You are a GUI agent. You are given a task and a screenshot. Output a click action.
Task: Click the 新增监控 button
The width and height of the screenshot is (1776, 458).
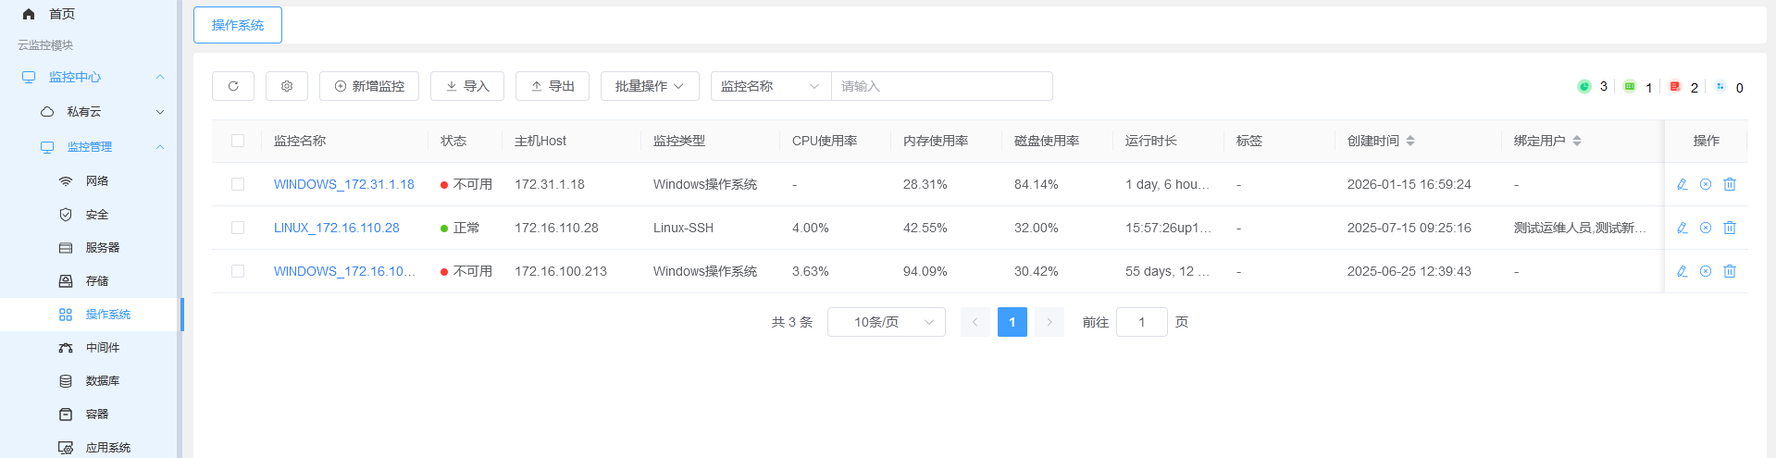369,86
